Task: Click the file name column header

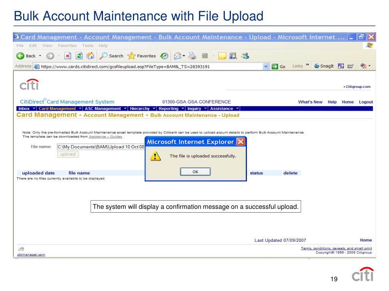Action: pos(79,173)
